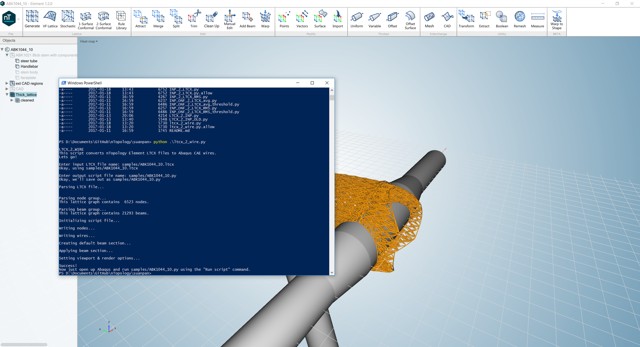Click the Merge tool

click(x=158, y=19)
